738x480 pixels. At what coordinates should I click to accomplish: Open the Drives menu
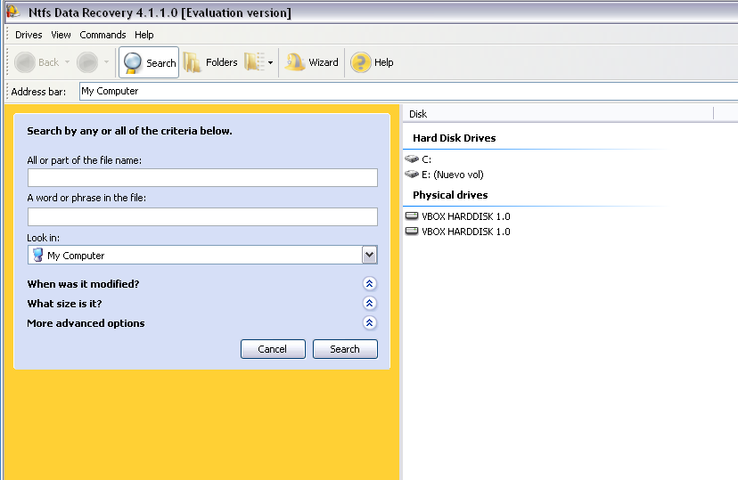point(29,35)
